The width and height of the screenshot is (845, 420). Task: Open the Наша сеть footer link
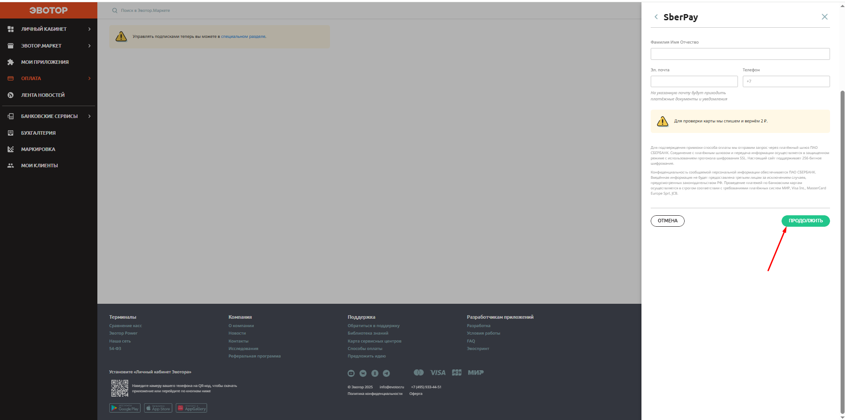point(120,341)
